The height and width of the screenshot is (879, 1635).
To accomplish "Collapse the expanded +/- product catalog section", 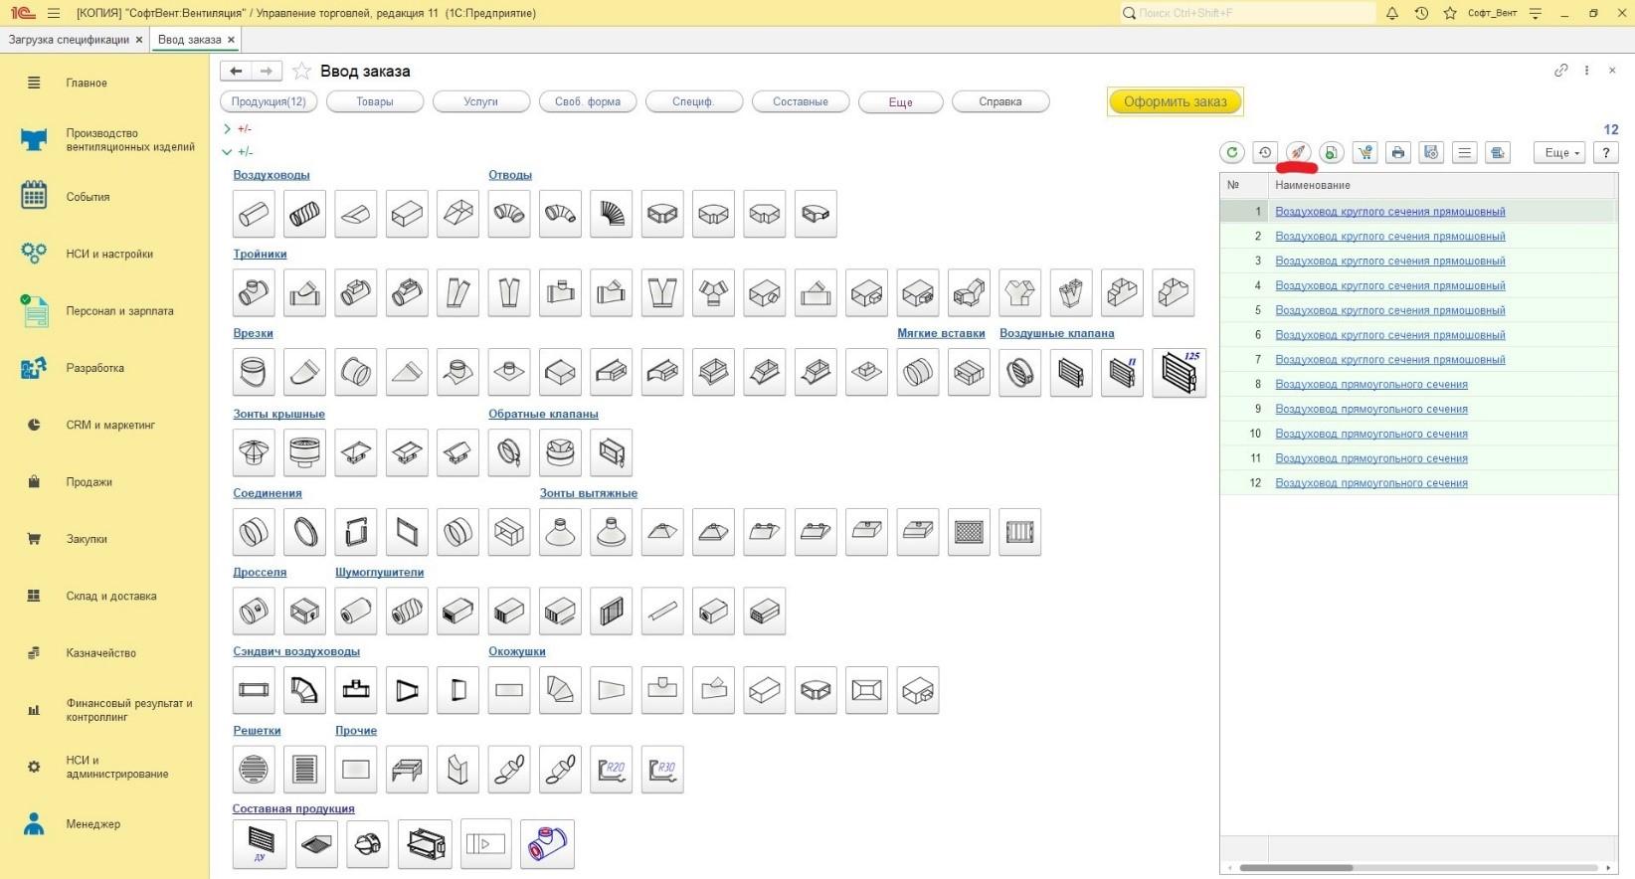I will [228, 152].
